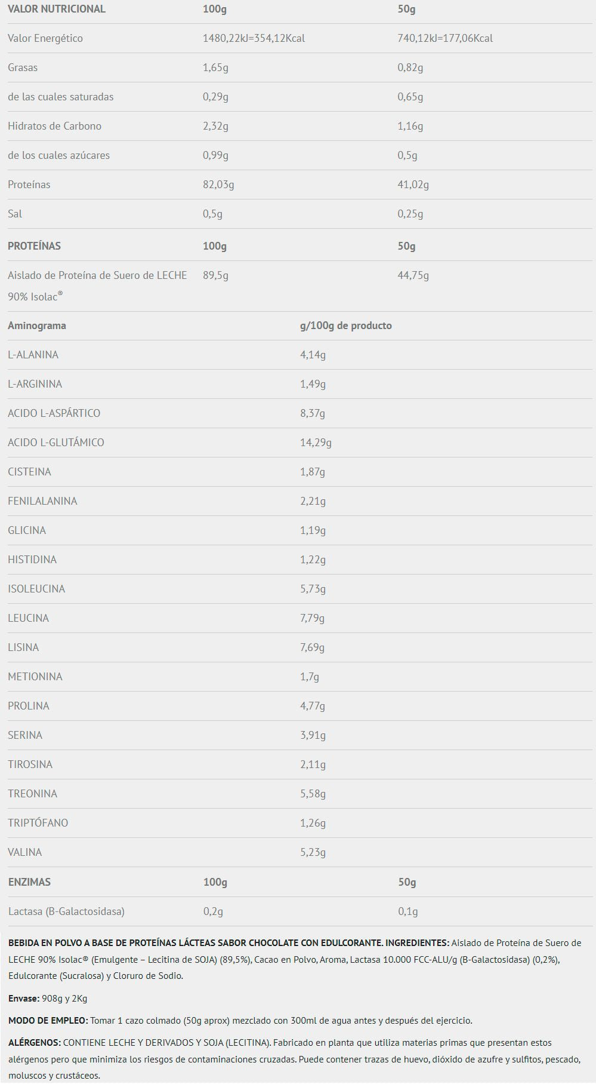The image size is (596, 1084).
Task: Click the ACIDO L-GLUTÁMICO 14,29g value
Action: coord(316,443)
